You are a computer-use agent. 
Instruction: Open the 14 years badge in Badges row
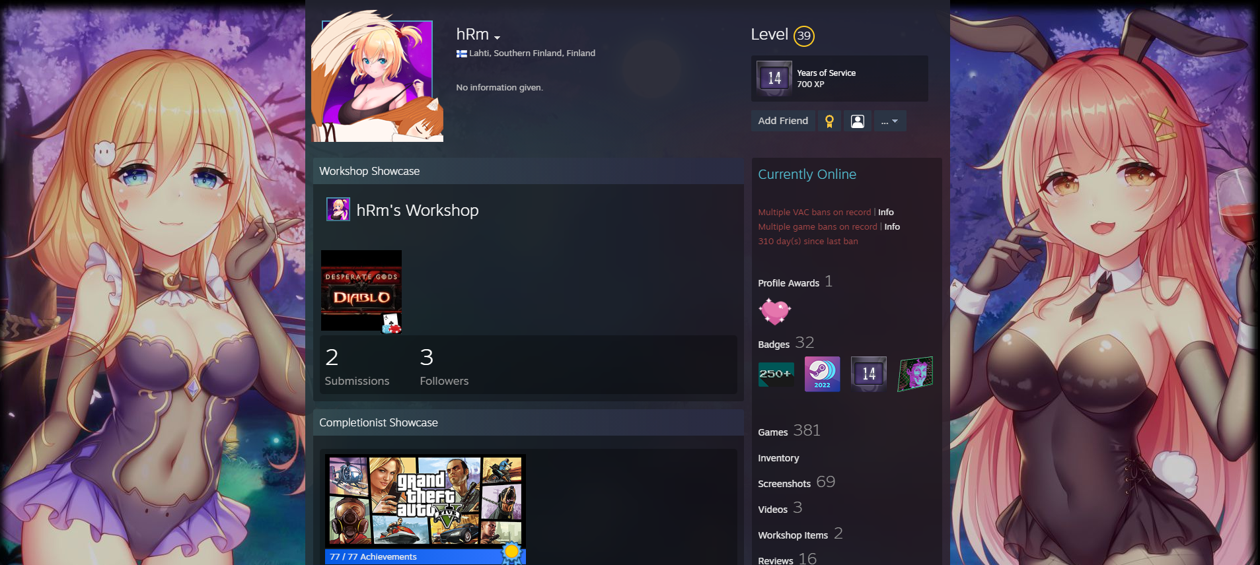pyautogui.click(x=868, y=374)
